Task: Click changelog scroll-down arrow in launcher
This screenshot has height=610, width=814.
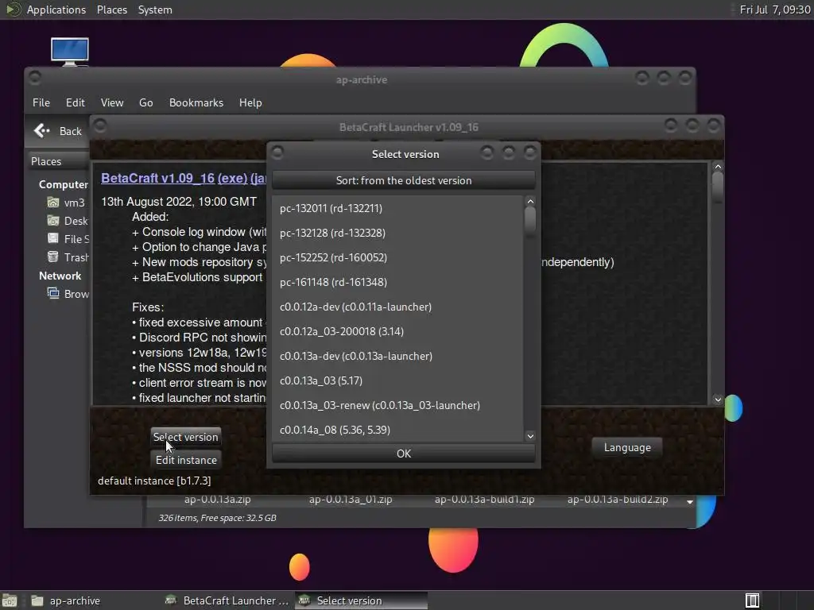Action: pyautogui.click(x=718, y=400)
